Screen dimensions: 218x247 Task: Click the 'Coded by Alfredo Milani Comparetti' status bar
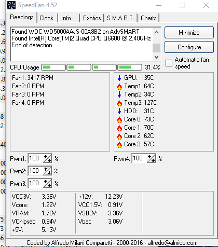pos(112,243)
